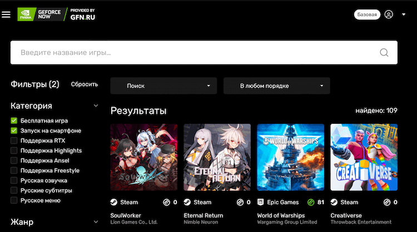Click Steam icon under Creativerse
Screen dimensions: 417x232
tap(334, 202)
